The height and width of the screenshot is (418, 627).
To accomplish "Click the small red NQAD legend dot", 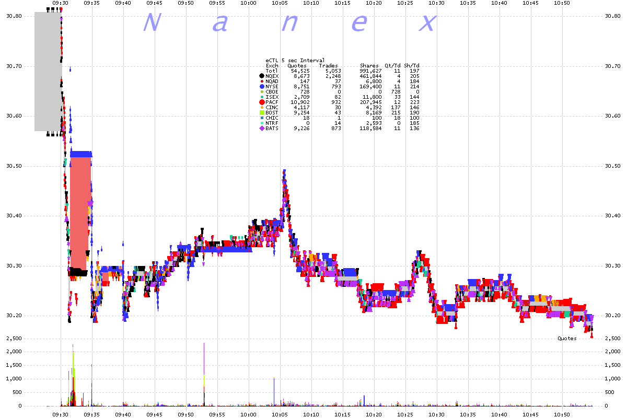I will pyautogui.click(x=262, y=81).
